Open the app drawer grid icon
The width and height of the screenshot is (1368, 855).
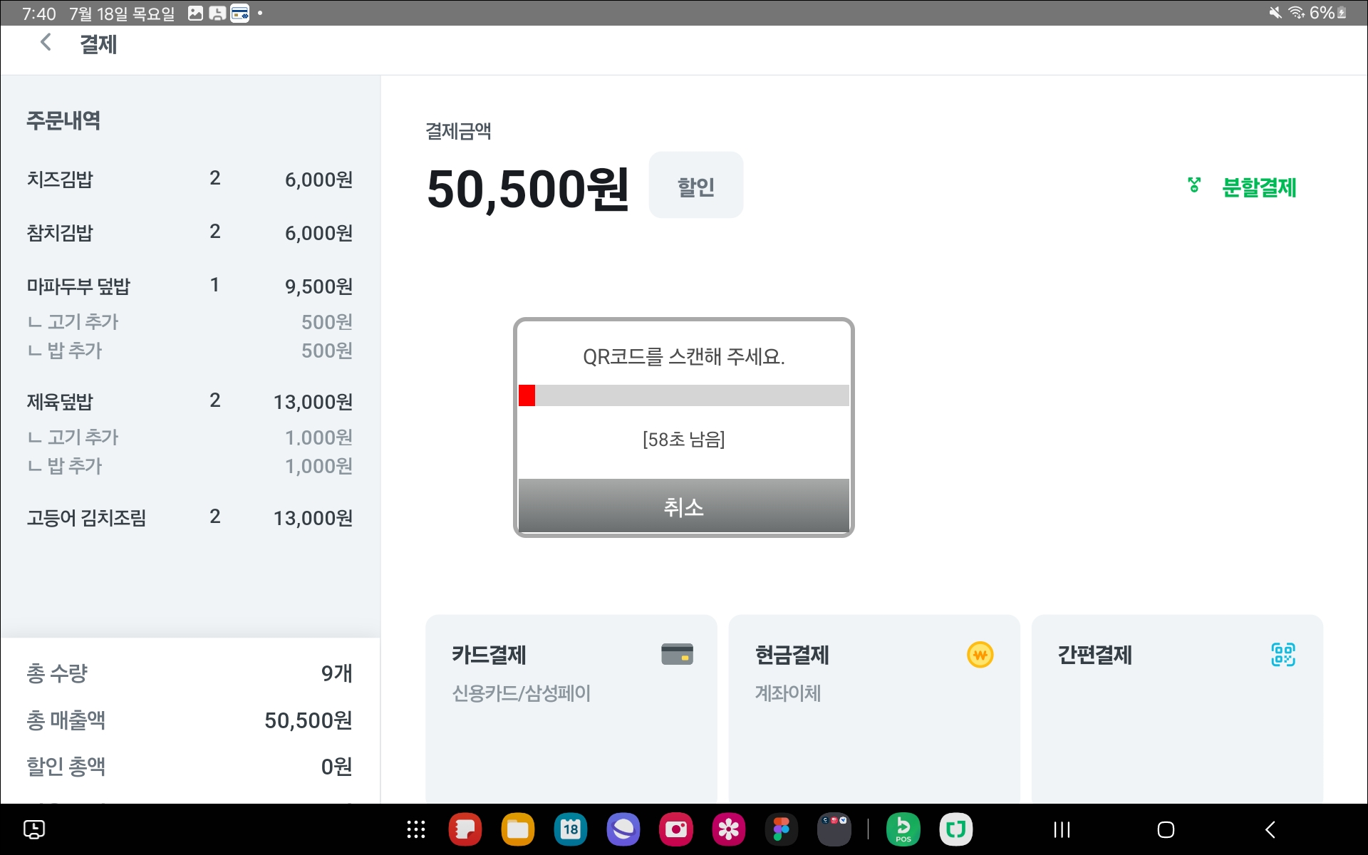[x=416, y=829]
